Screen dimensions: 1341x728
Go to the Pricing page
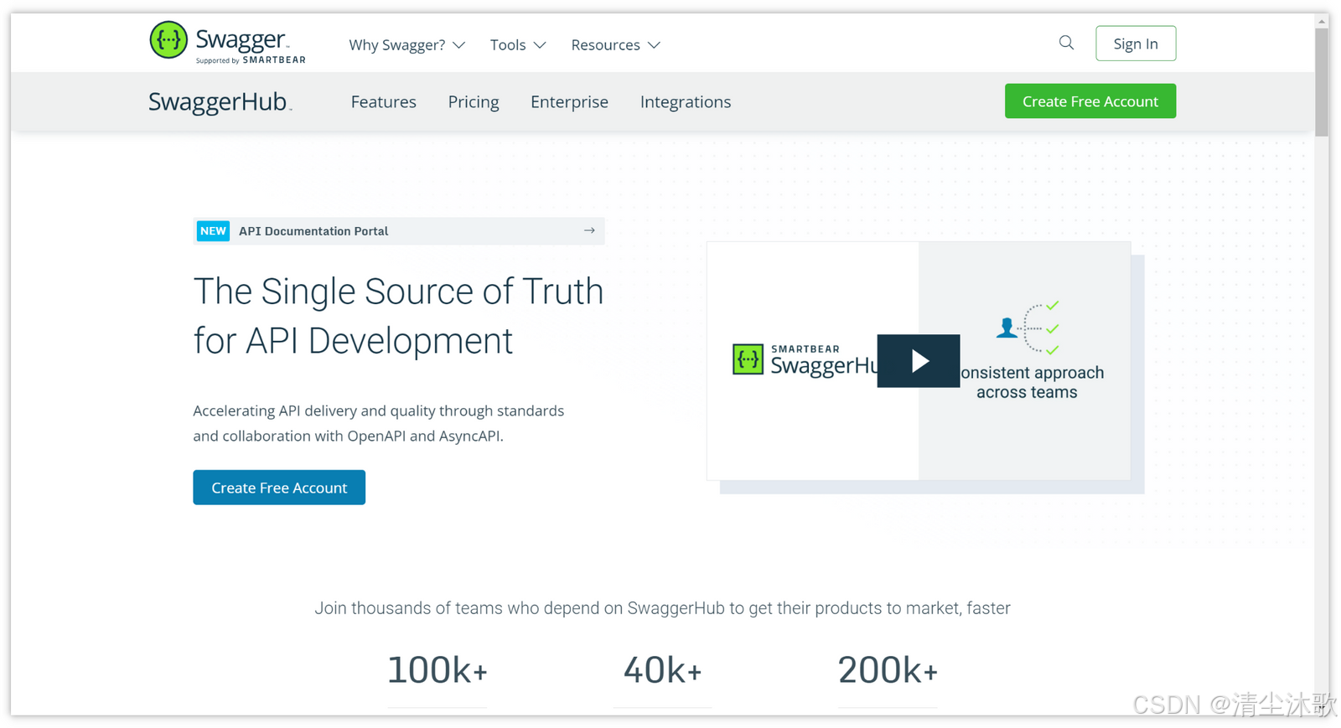[x=474, y=101]
